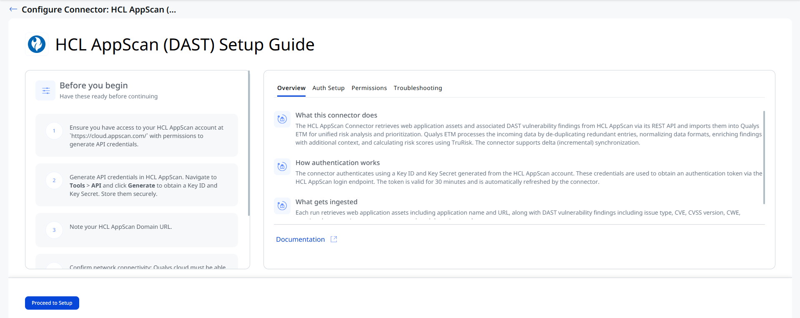Click the HCL AppScan logo icon
The width and height of the screenshot is (800, 318).
(37, 44)
